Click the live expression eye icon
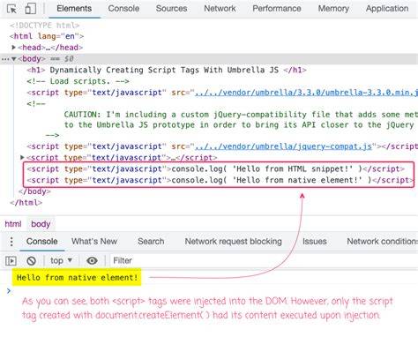 pyautogui.click(x=92, y=261)
